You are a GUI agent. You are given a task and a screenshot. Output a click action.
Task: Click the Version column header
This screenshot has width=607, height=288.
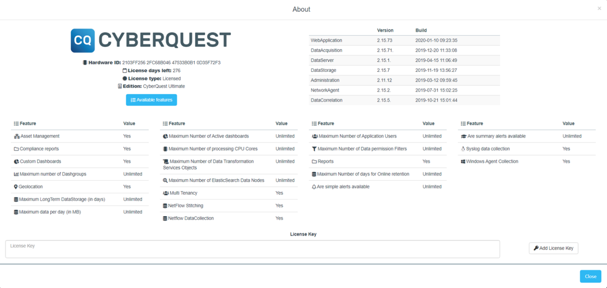pyautogui.click(x=385, y=31)
